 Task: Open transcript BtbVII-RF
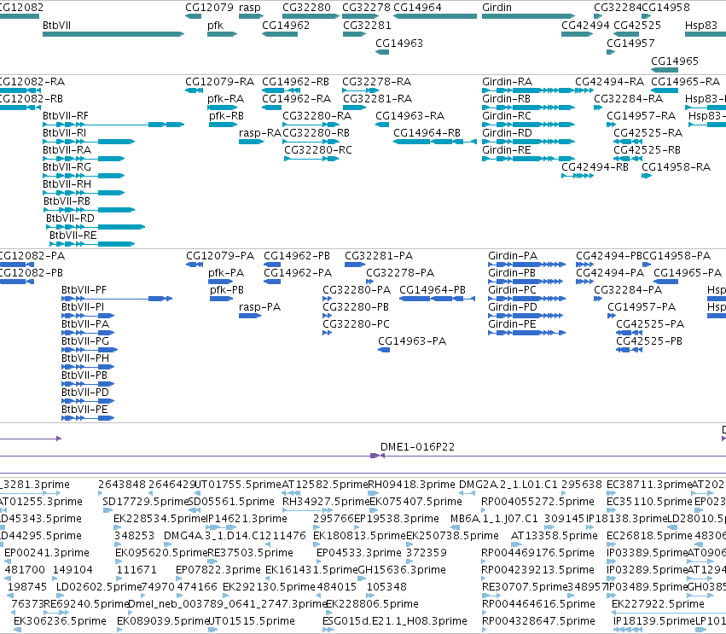pos(66,116)
